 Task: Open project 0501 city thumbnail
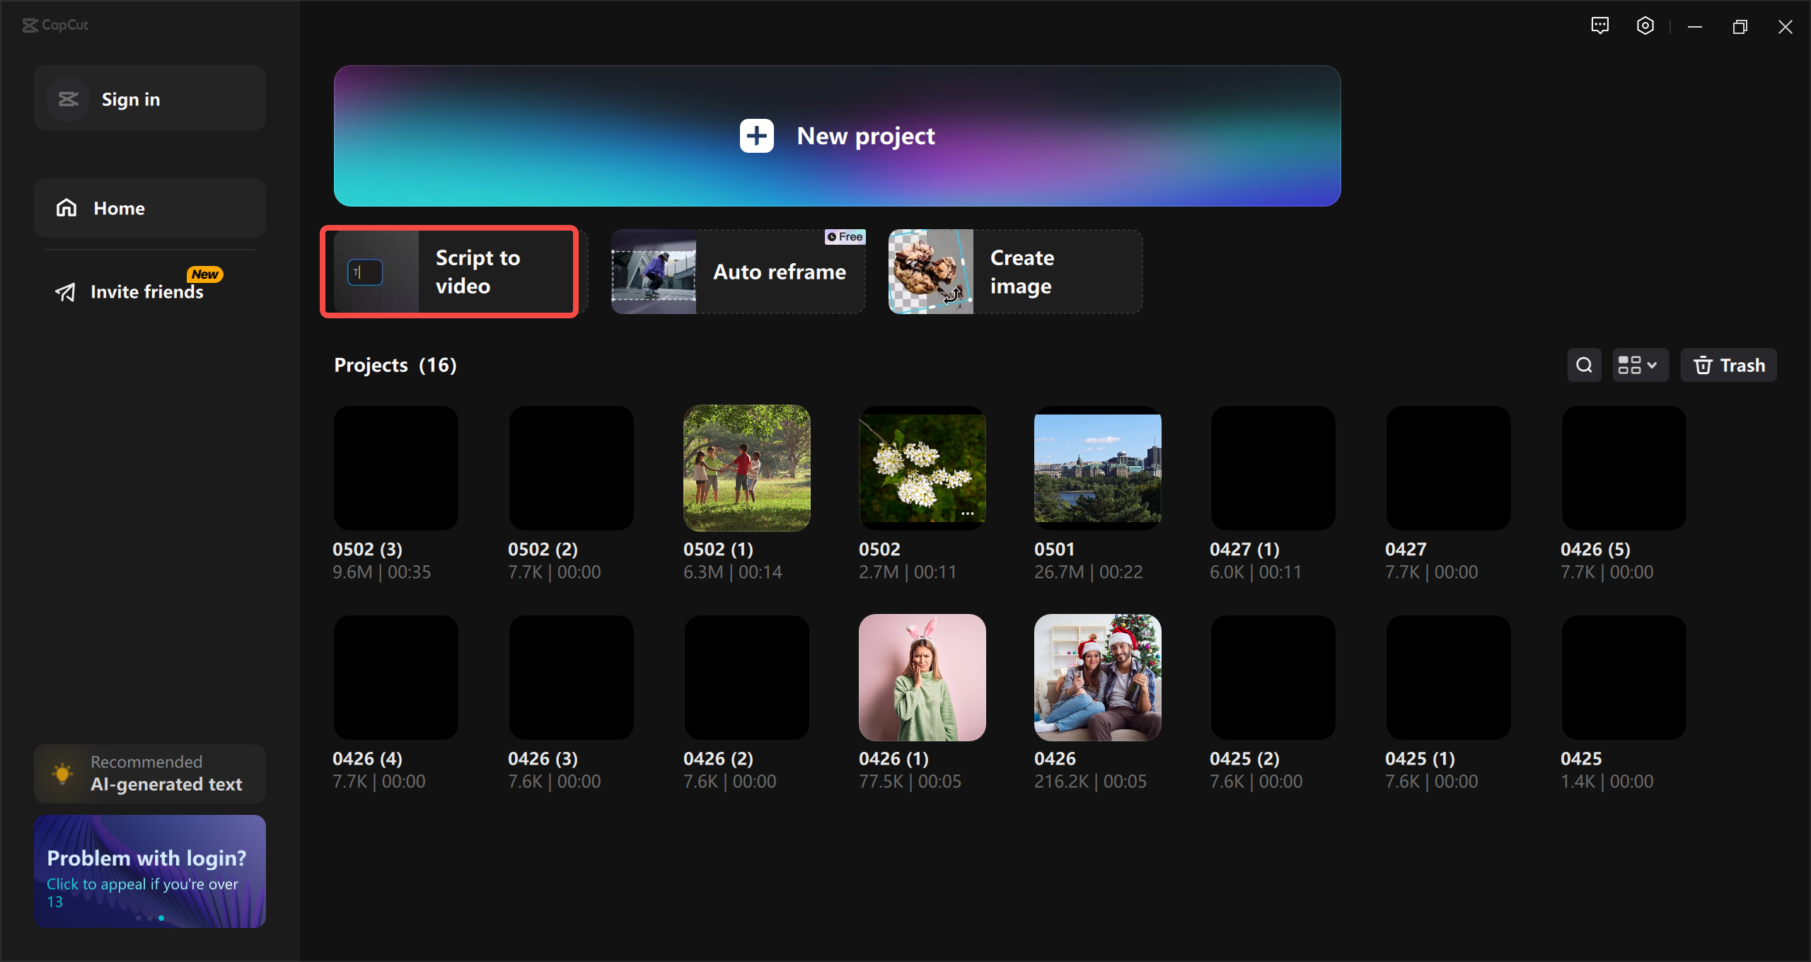1097,468
